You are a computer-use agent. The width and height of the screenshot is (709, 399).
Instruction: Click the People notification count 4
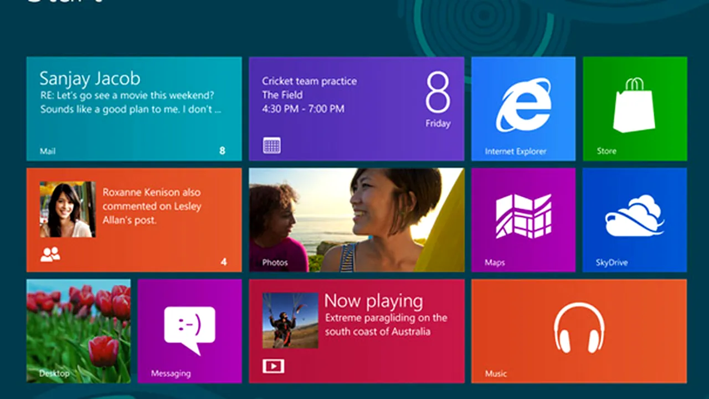[x=224, y=262]
